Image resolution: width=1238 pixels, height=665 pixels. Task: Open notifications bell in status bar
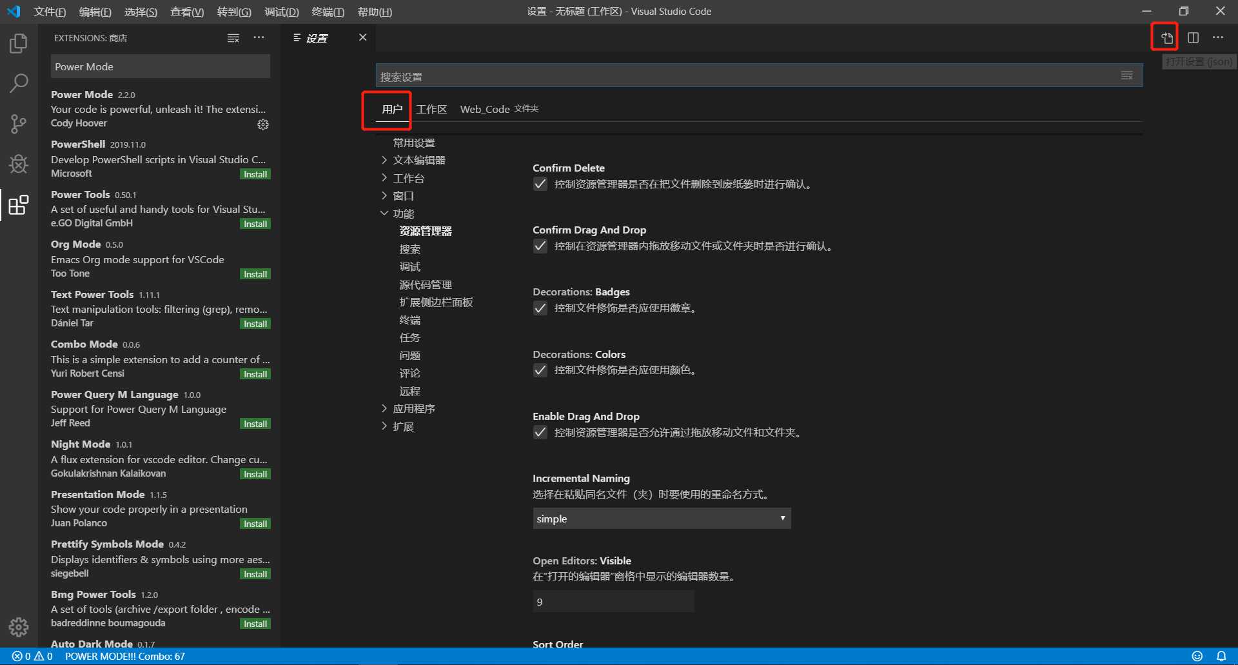click(1221, 656)
